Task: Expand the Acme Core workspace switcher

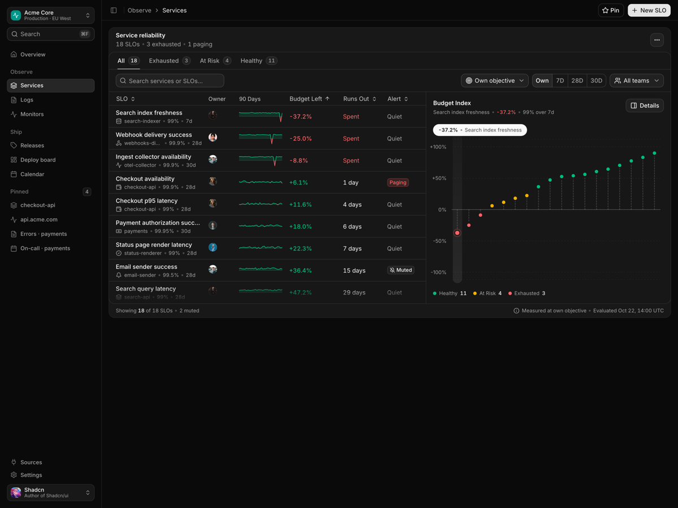Action: 51,15
